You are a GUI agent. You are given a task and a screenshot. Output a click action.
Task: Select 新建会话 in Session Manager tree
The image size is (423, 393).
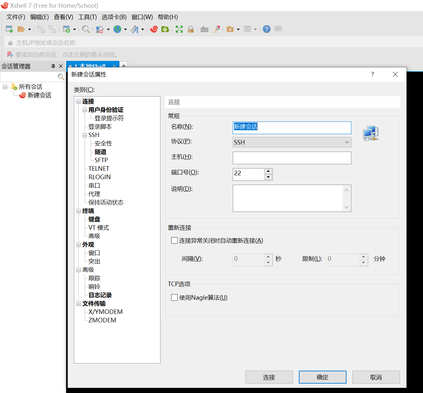pyautogui.click(x=39, y=95)
